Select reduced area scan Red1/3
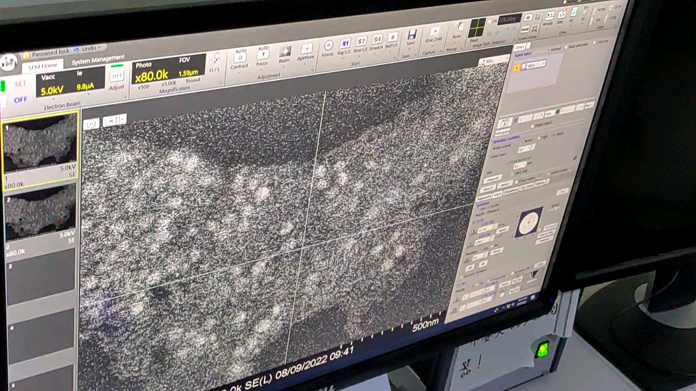 tap(392, 37)
